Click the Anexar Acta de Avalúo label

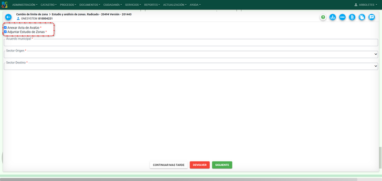coord(23,28)
